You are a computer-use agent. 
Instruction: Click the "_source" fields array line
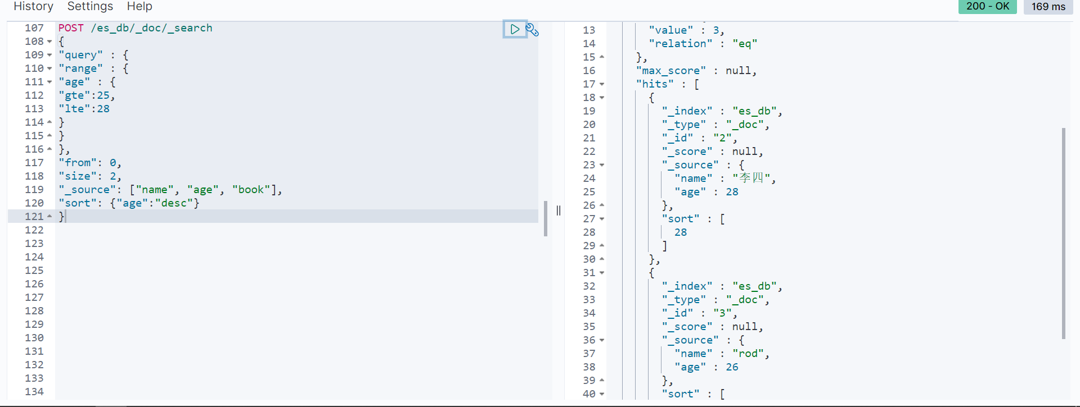tap(170, 190)
